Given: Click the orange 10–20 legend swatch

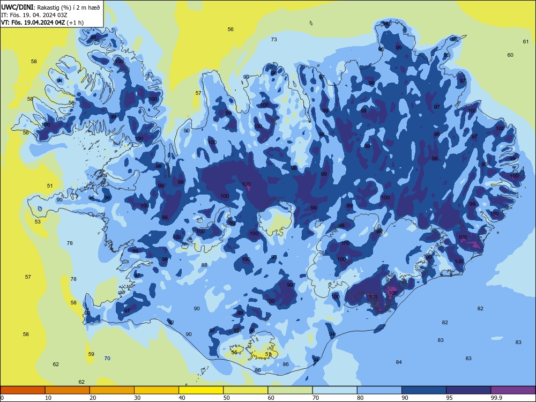Looking at the screenshot, I should tap(68, 390).
